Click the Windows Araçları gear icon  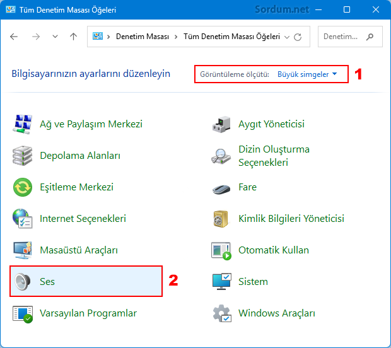tap(222, 313)
